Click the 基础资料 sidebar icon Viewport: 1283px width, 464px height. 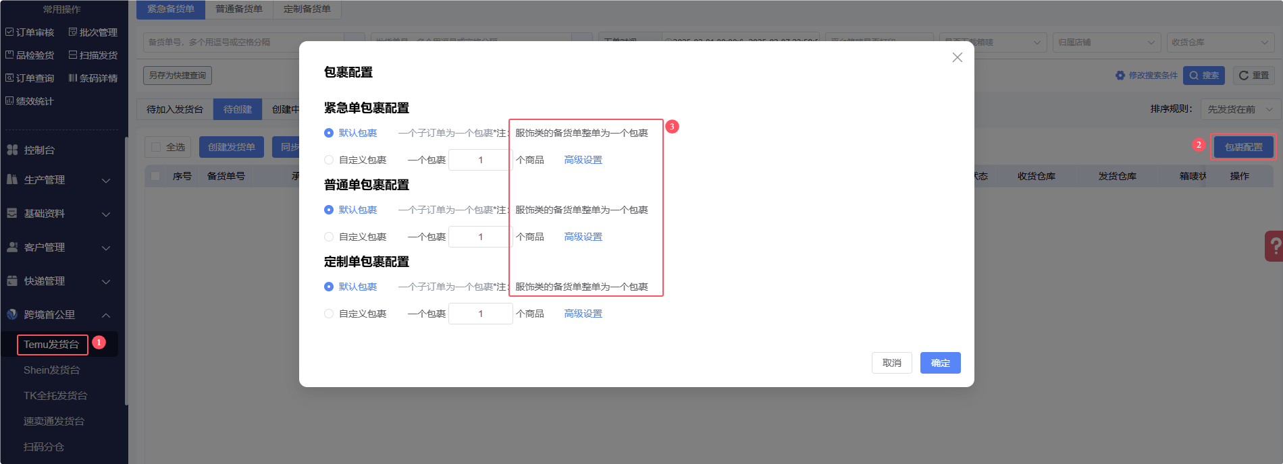pos(12,213)
